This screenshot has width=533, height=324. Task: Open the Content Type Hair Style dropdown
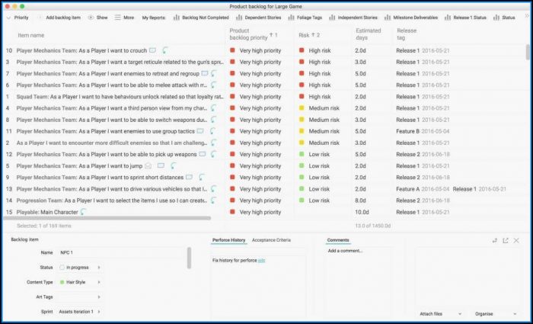(x=80, y=282)
